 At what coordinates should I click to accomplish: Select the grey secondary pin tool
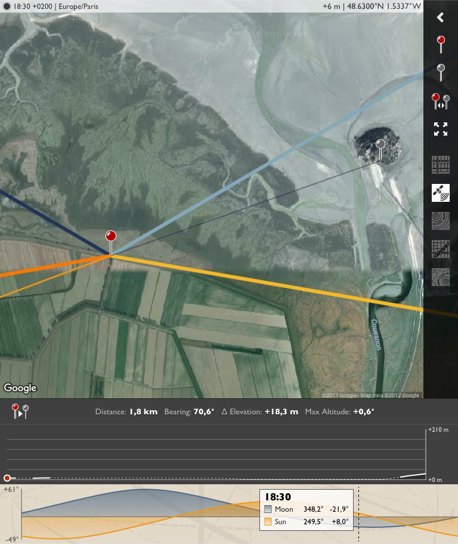coord(441,72)
